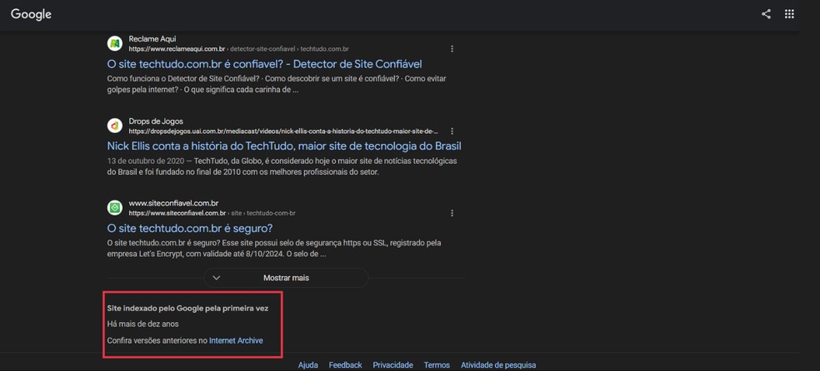
Task: Click 'Como funciona o Detector de Site Confiável?' snippet
Action: (x=183, y=79)
